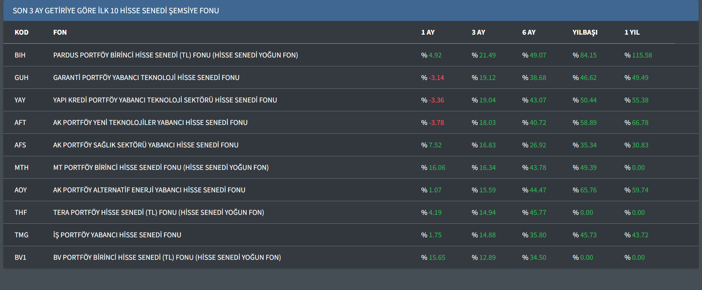
Task: Click the YILBAŞI column header
Action: coord(585,32)
